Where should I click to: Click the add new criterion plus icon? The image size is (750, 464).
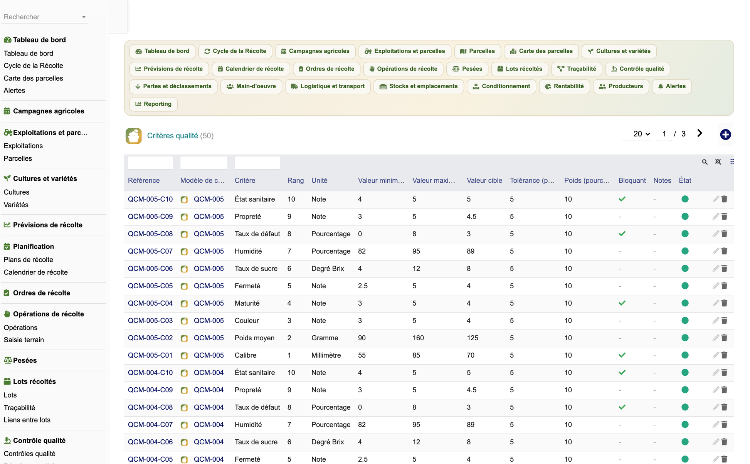725,134
